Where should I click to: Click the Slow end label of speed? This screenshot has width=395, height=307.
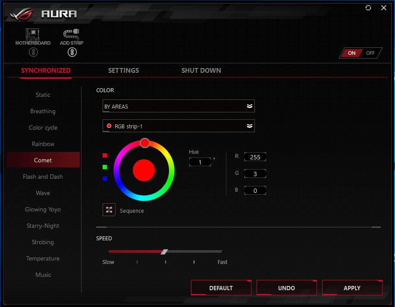point(108,262)
